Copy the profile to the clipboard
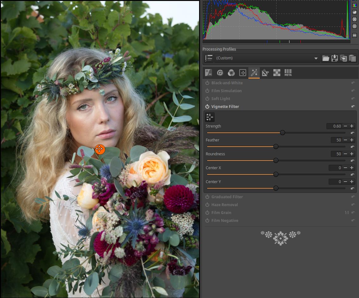The height and width of the screenshot is (298, 359). coord(344,58)
